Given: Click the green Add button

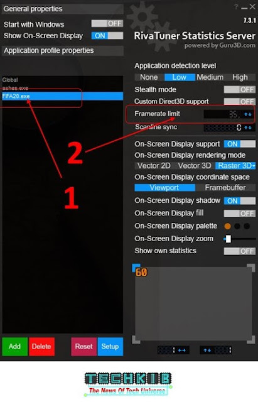Looking at the screenshot, I should [15, 346].
